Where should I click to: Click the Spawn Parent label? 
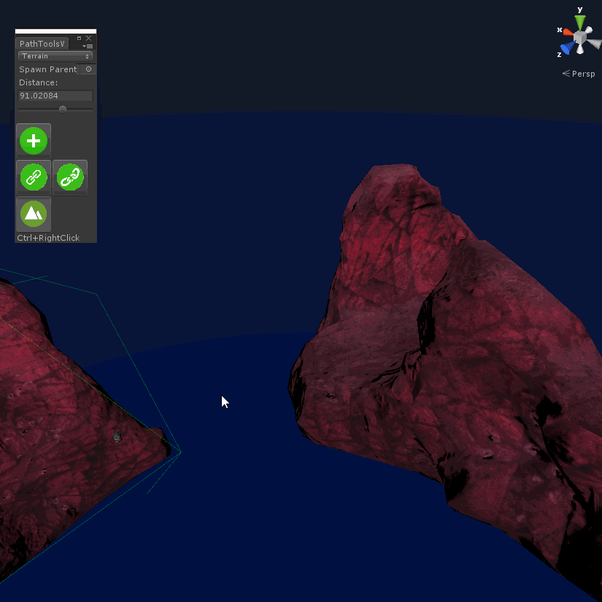[48, 69]
